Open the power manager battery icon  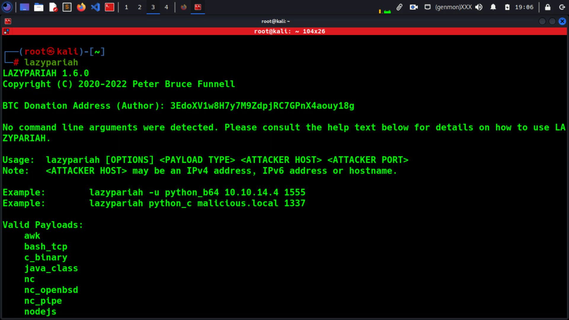click(x=507, y=7)
